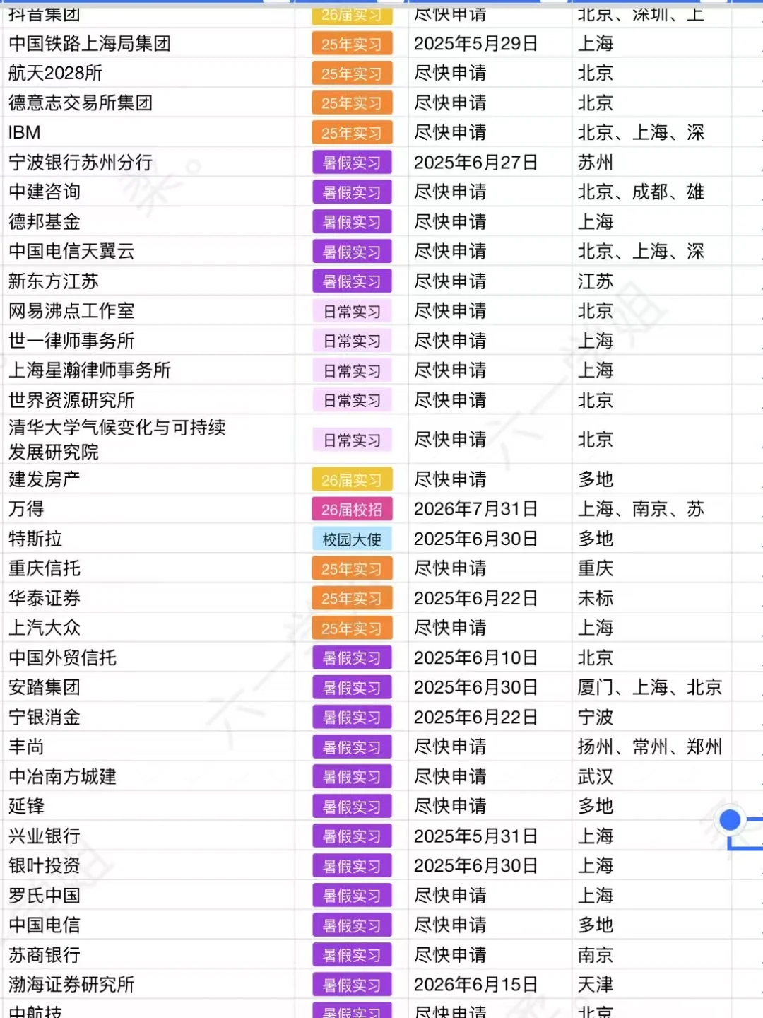Click the 厦门、上海、北京 location cell
Image resolution: width=763 pixels, height=1018 pixels.
[651, 687]
